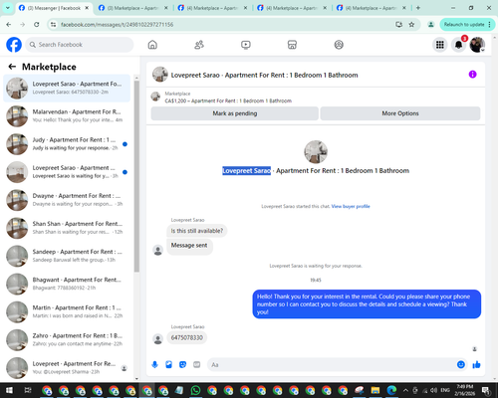Open the Groups icon in top navigation
The width and height of the screenshot is (498, 398).
[339, 45]
